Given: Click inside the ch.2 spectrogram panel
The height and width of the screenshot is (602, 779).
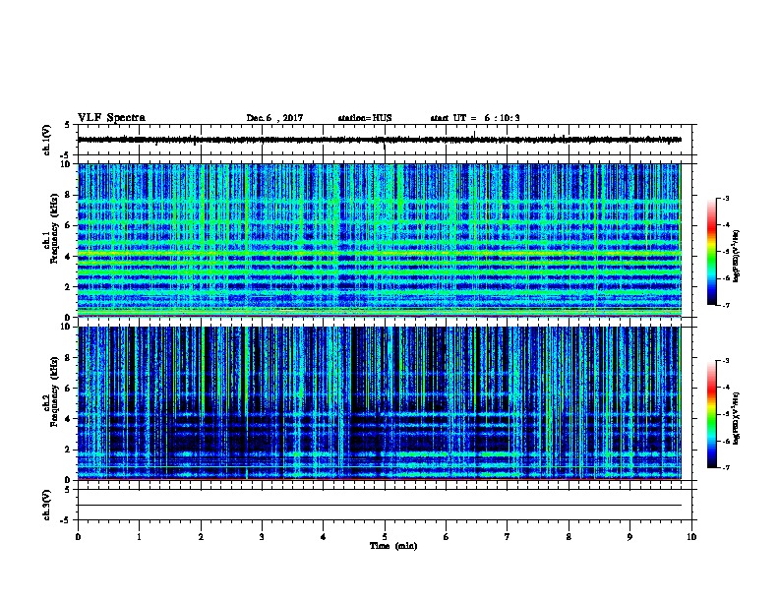Looking at the screenshot, I should pyautogui.click(x=380, y=403).
